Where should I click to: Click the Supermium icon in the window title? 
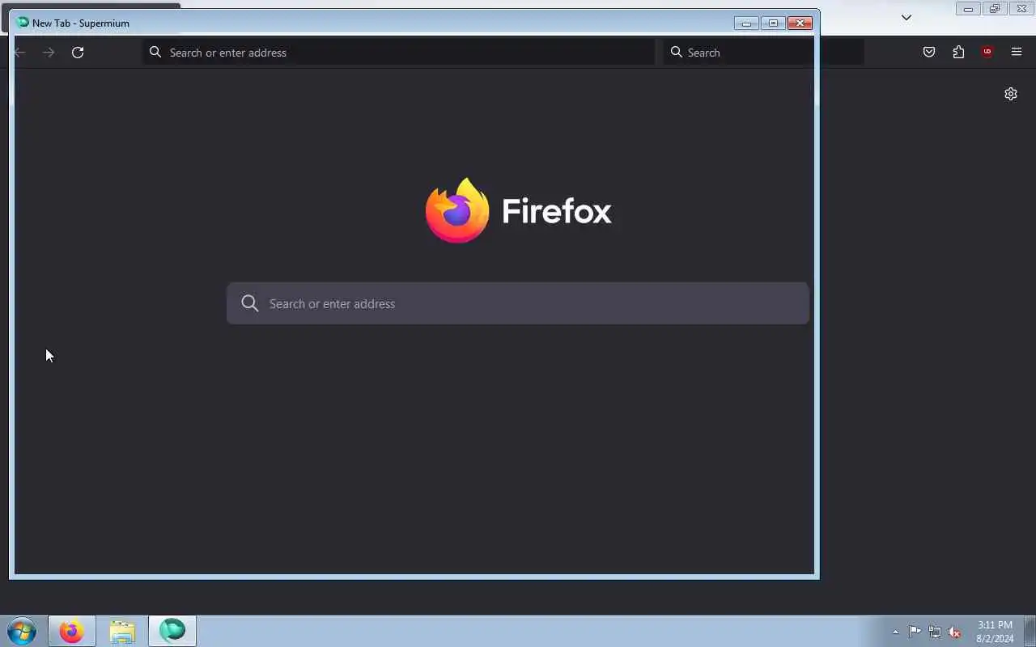coord(23,23)
